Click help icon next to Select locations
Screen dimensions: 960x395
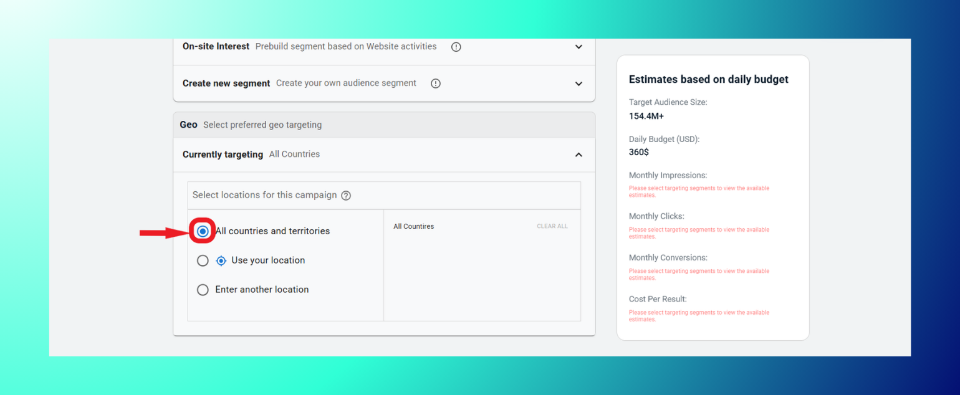pyautogui.click(x=346, y=196)
